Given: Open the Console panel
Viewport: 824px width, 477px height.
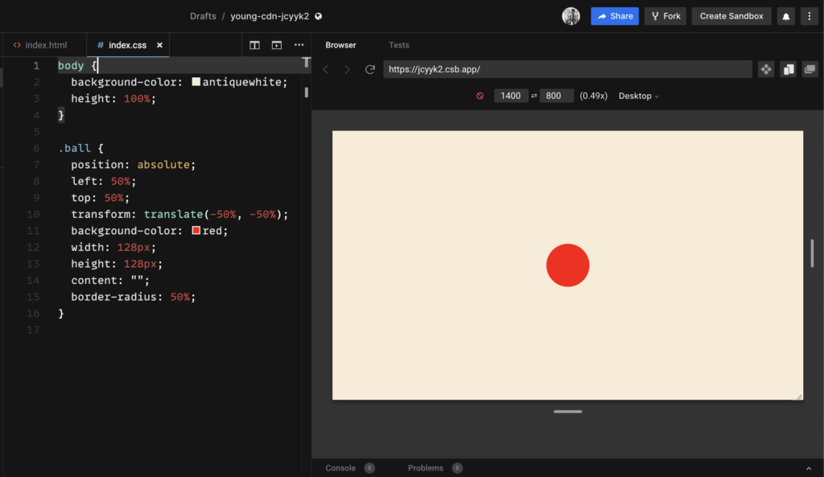Looking at the screenshot, I should point(340,468).
